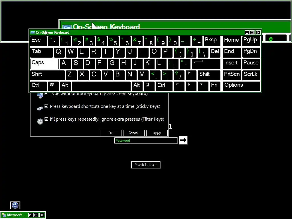Close the Microsoft taskbar window
Viewport: 292px width, 219px height.
point(42,215)
